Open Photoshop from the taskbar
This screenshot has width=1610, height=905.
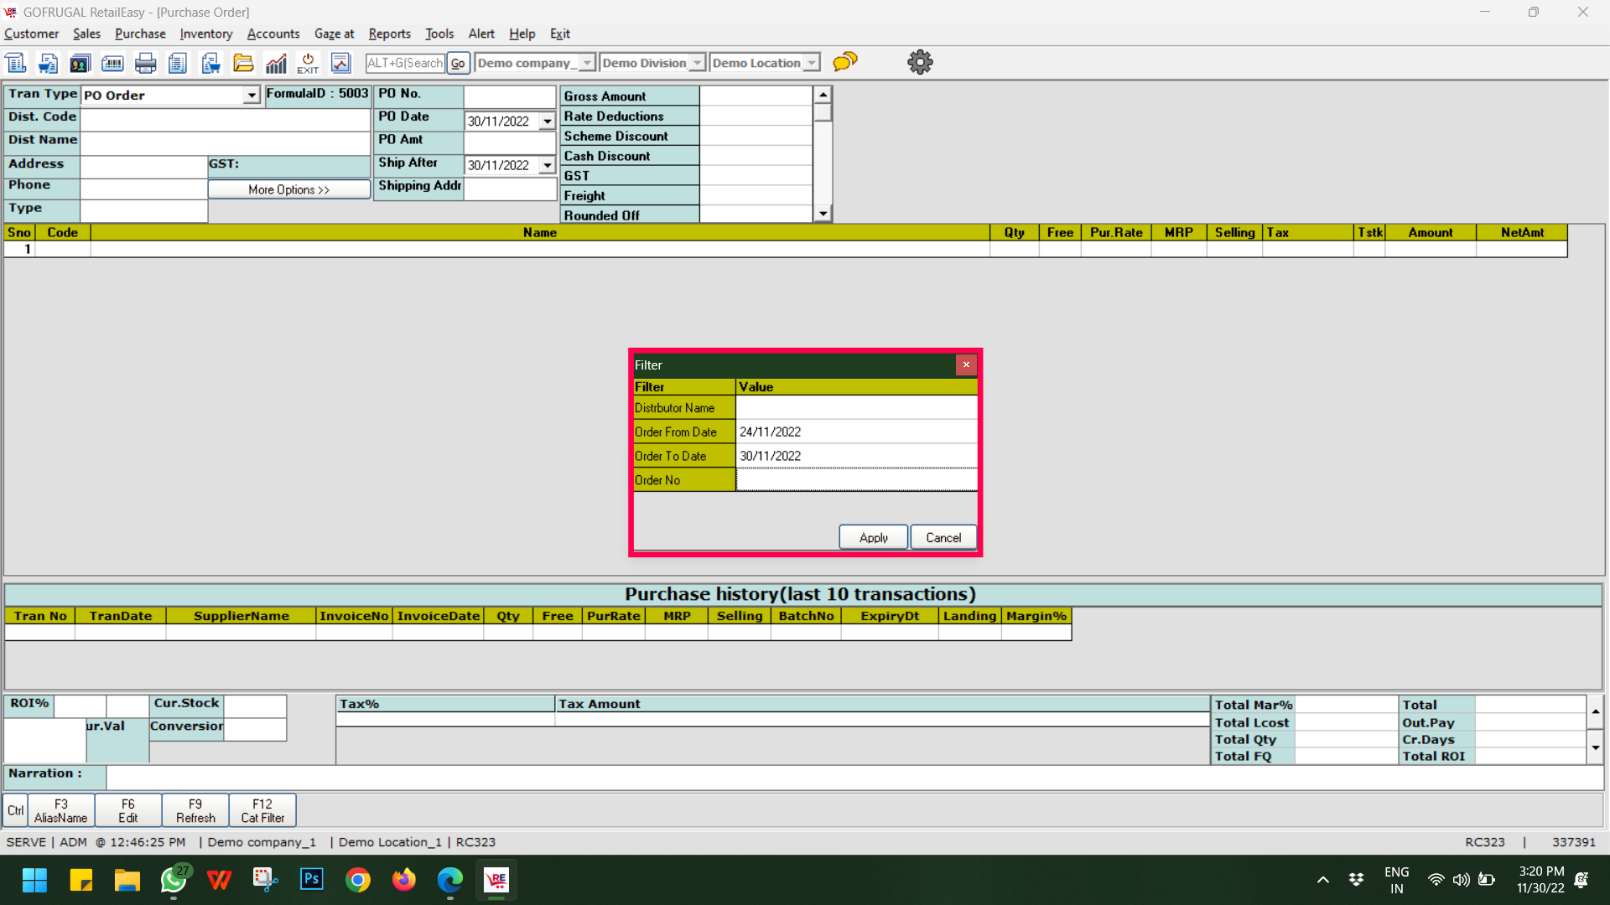pos(312,879)
